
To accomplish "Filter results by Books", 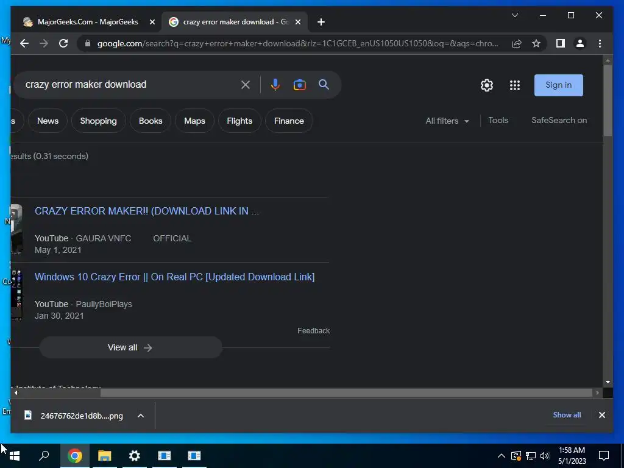I will click(x=151, y=121).
